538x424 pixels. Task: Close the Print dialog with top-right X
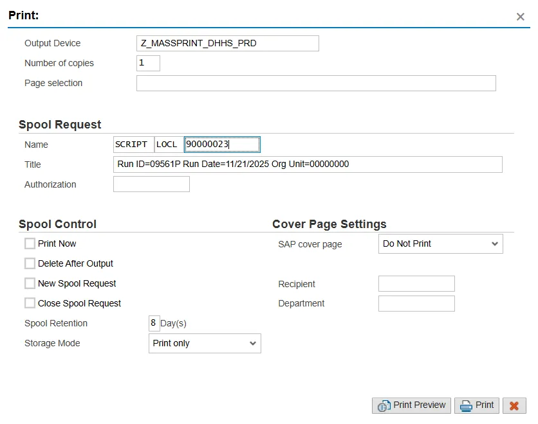point(520,17)
